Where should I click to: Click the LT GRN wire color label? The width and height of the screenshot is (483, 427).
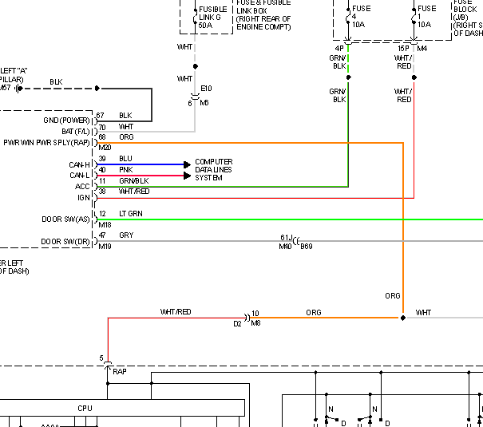(131, 214)
